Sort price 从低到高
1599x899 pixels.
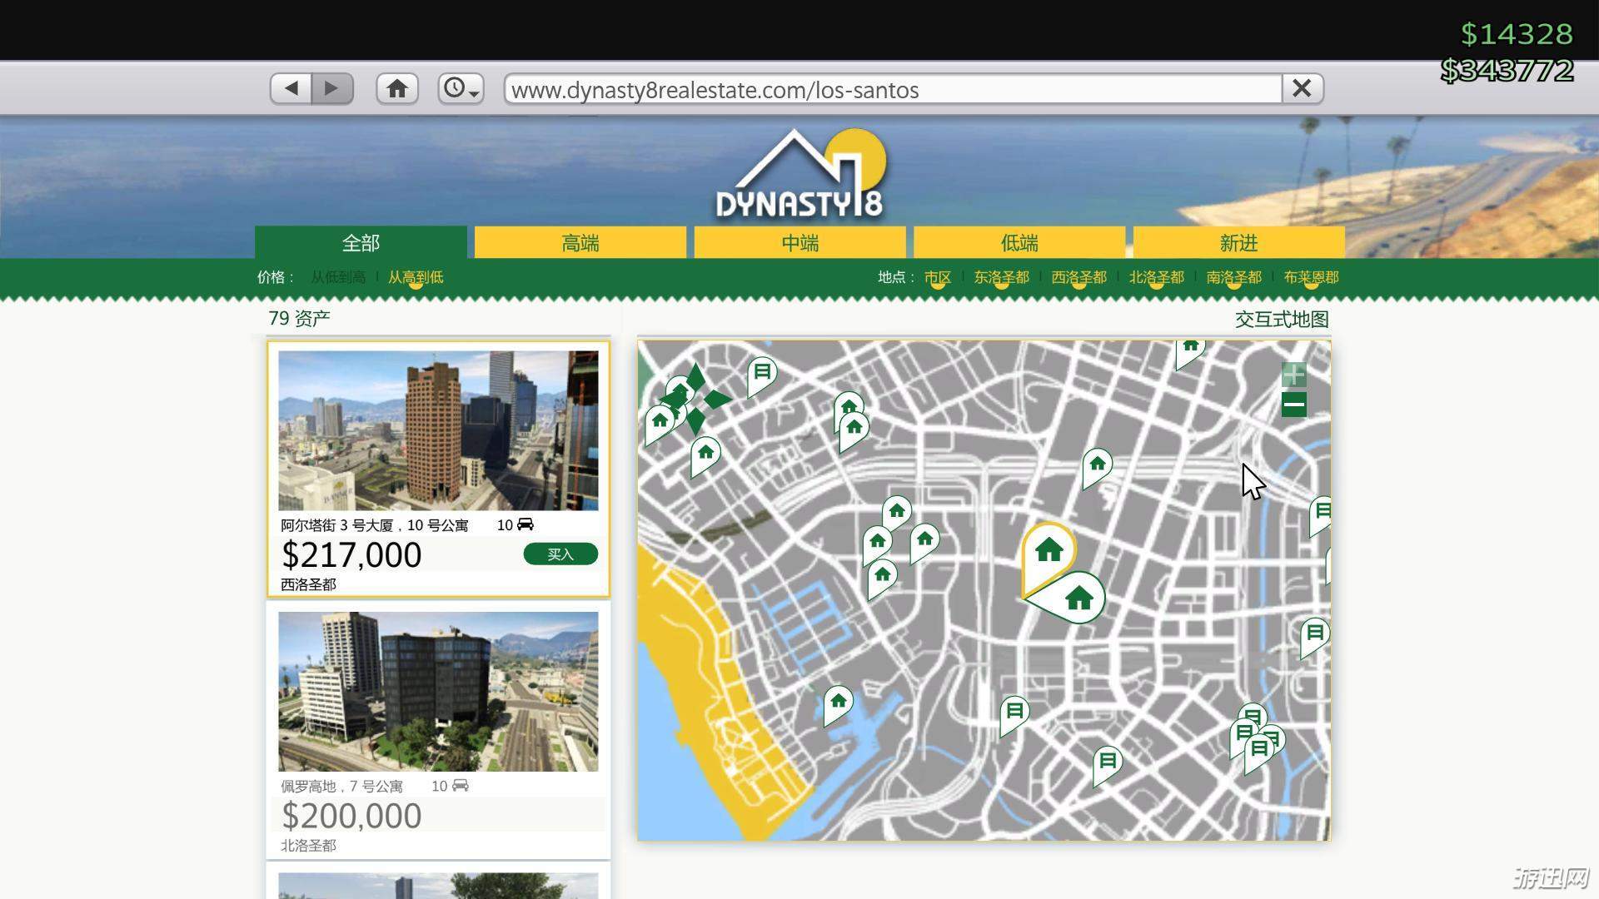click(x=338, y=277)
